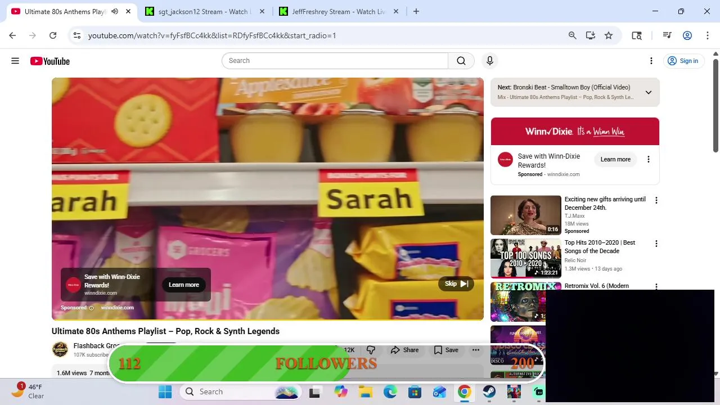
Task: Mute the tab via speaker icon
Action: pyautogui.click(x=115, y=11)
